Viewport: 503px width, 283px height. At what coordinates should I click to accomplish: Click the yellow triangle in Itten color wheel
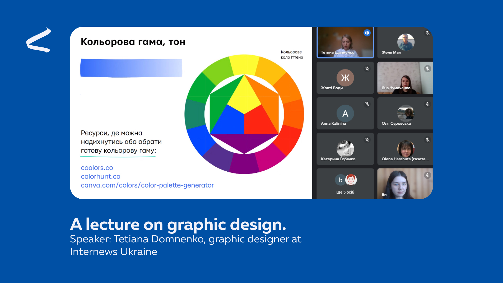244,97
